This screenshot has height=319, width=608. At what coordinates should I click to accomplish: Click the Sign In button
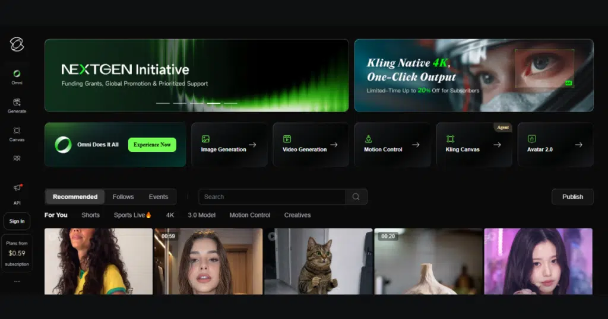tap(17, 221)
